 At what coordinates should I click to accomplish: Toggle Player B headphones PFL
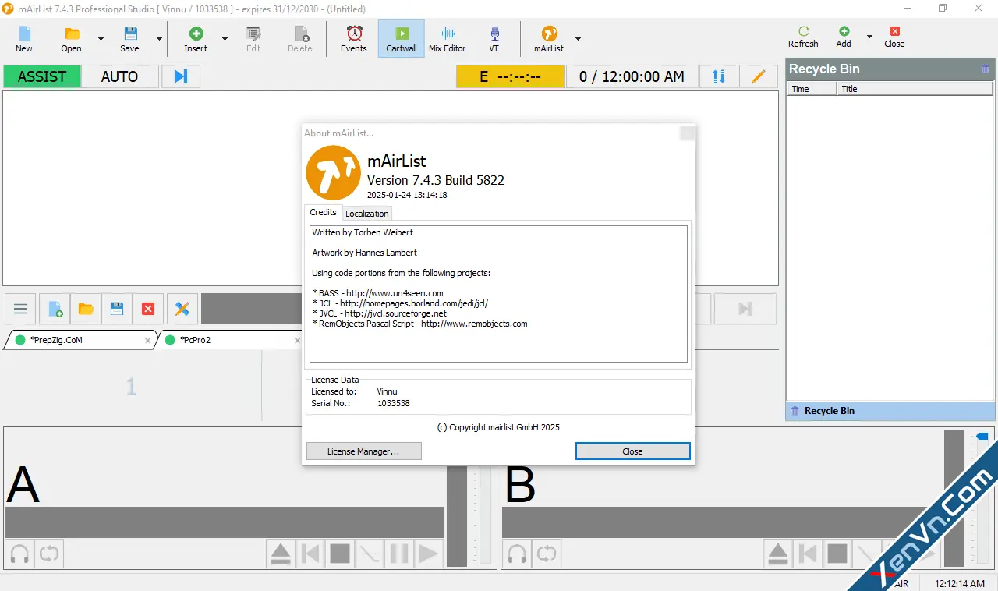pyautogui.click(x=517, y=554)
